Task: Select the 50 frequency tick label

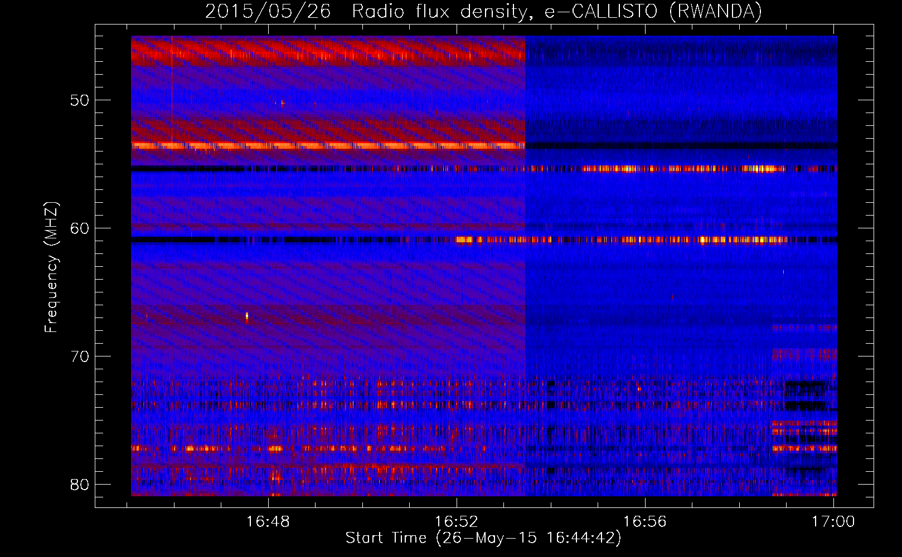Action: (80, 101)
